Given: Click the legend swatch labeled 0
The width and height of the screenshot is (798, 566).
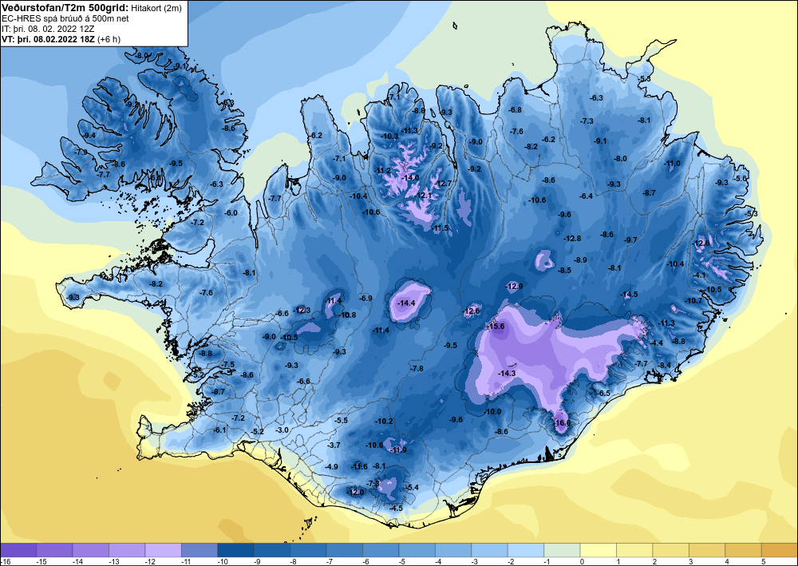Looking at the screenshot, I should tap(598, 550).
